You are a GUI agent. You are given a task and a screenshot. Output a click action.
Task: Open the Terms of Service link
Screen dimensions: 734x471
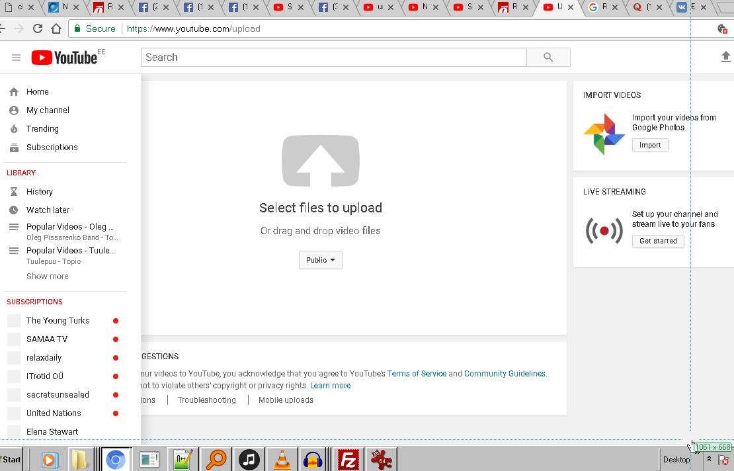(417, 374)
